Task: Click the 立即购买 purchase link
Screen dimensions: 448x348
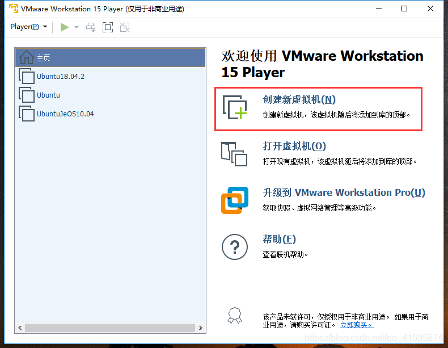Action: click(x=357, y=325)
